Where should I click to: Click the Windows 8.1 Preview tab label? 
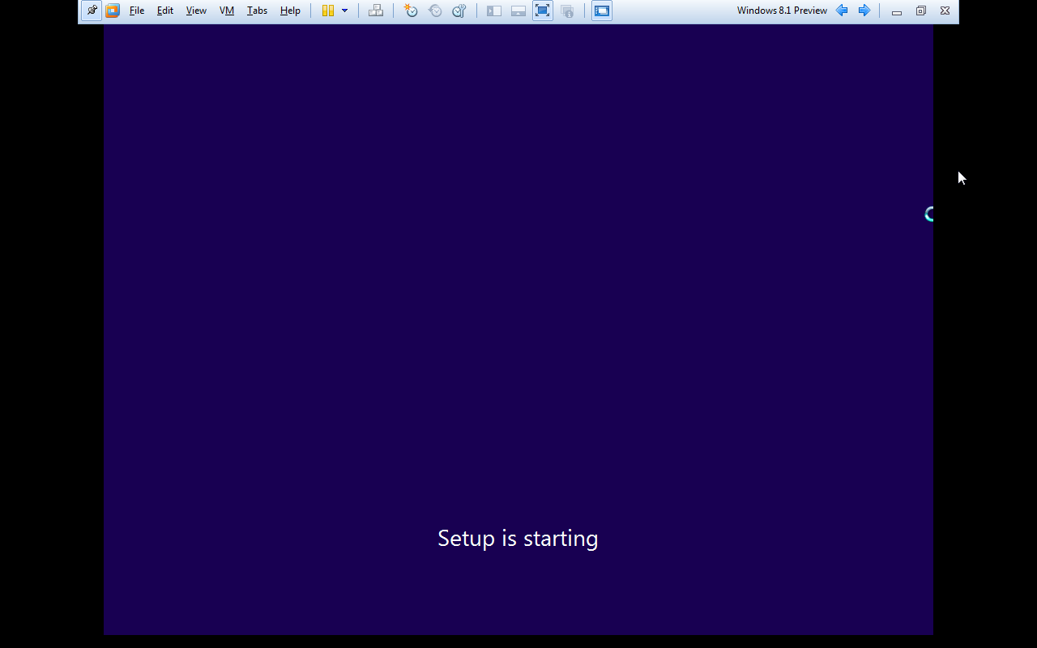pos(782,11)
